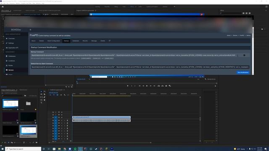Open Program monitor zoom level dropdown

(89, 79)
